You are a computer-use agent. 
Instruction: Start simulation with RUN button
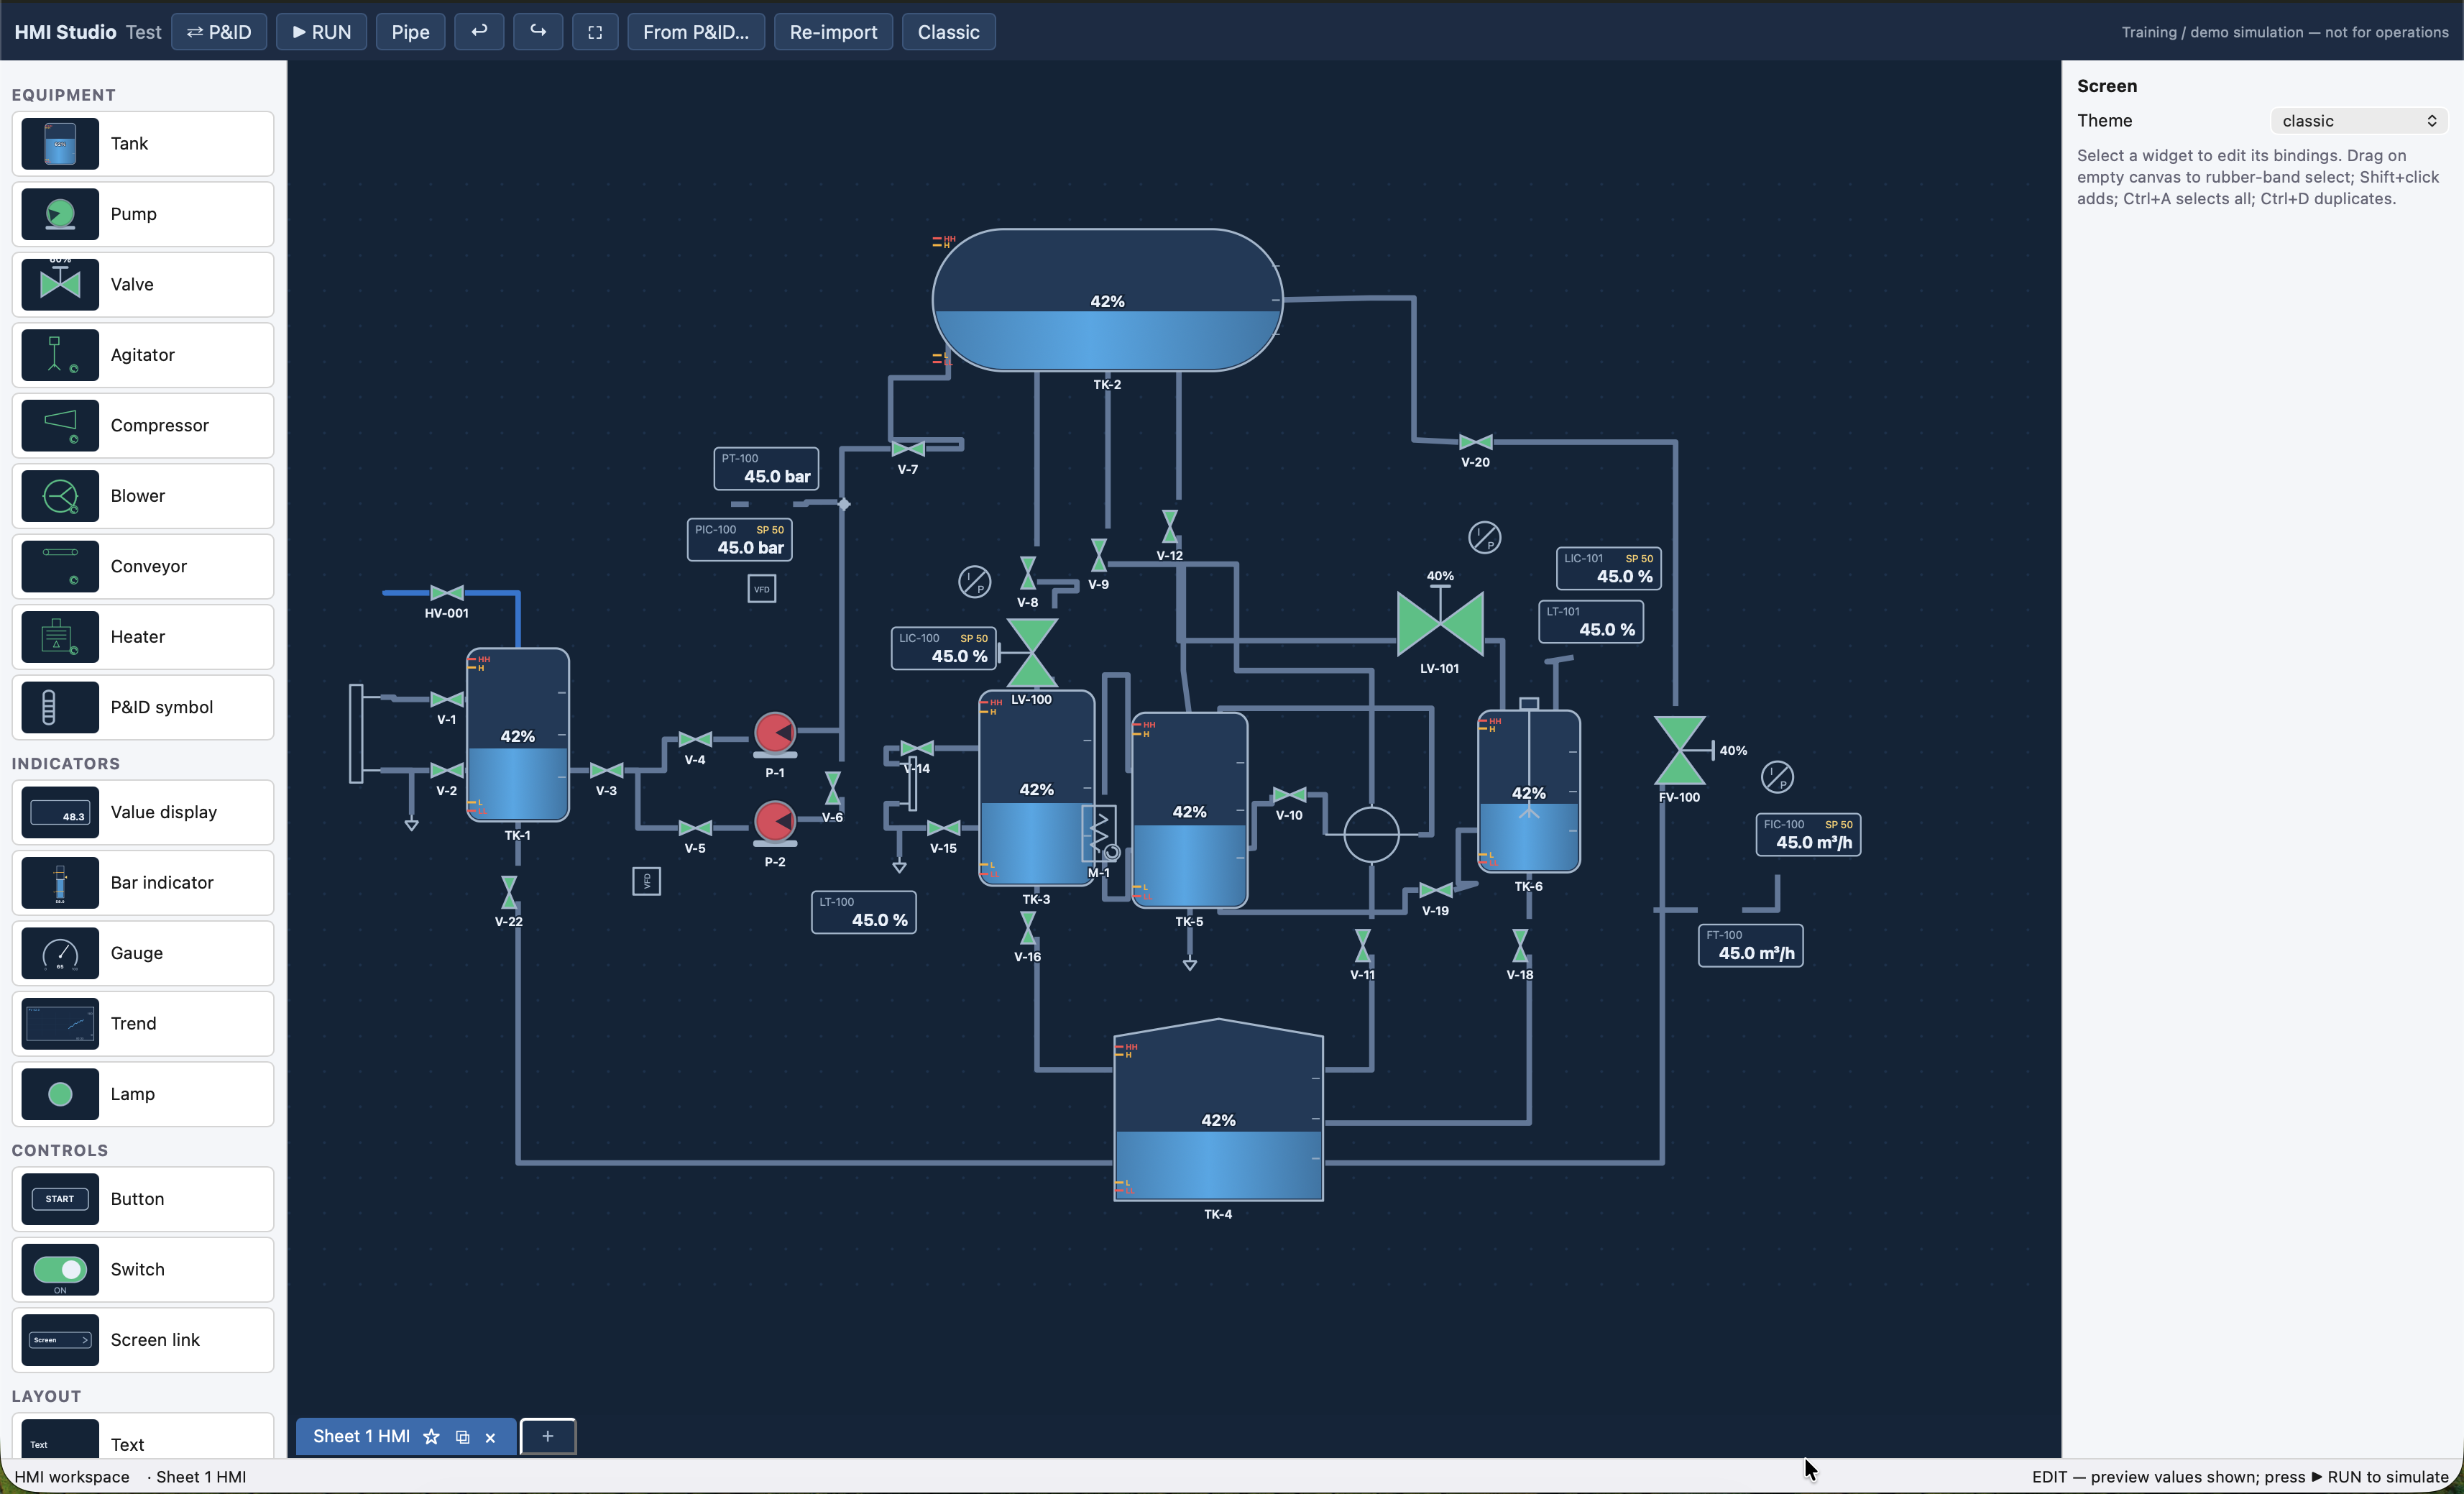pos(321,32)
